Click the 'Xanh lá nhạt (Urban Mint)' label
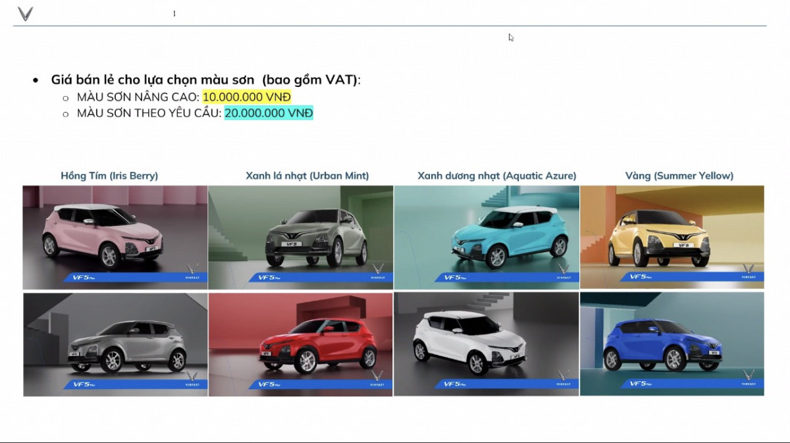This screenshot has width=790, height=443. point(307,176)
